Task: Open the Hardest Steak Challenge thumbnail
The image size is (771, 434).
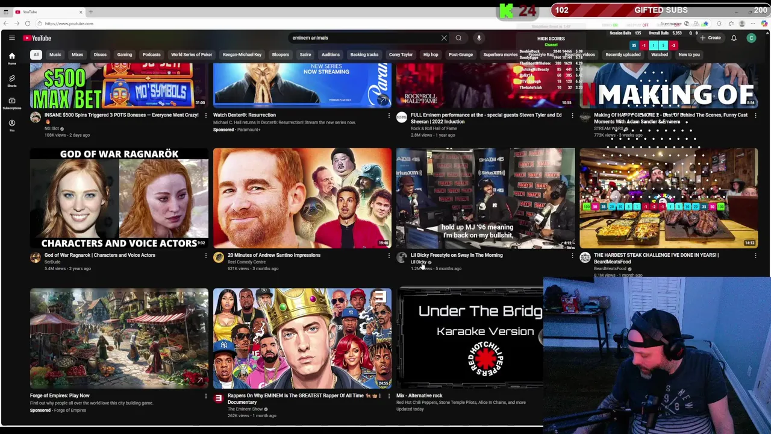Action: (669, 198)
